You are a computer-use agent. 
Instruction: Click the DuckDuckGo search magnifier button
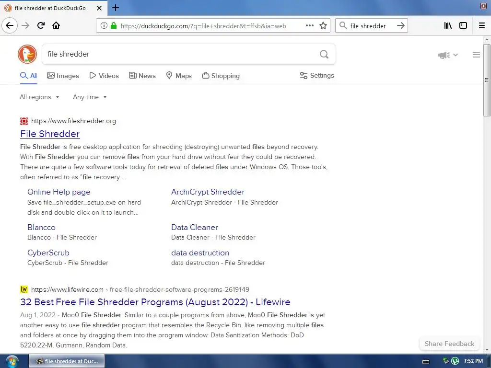324,54
